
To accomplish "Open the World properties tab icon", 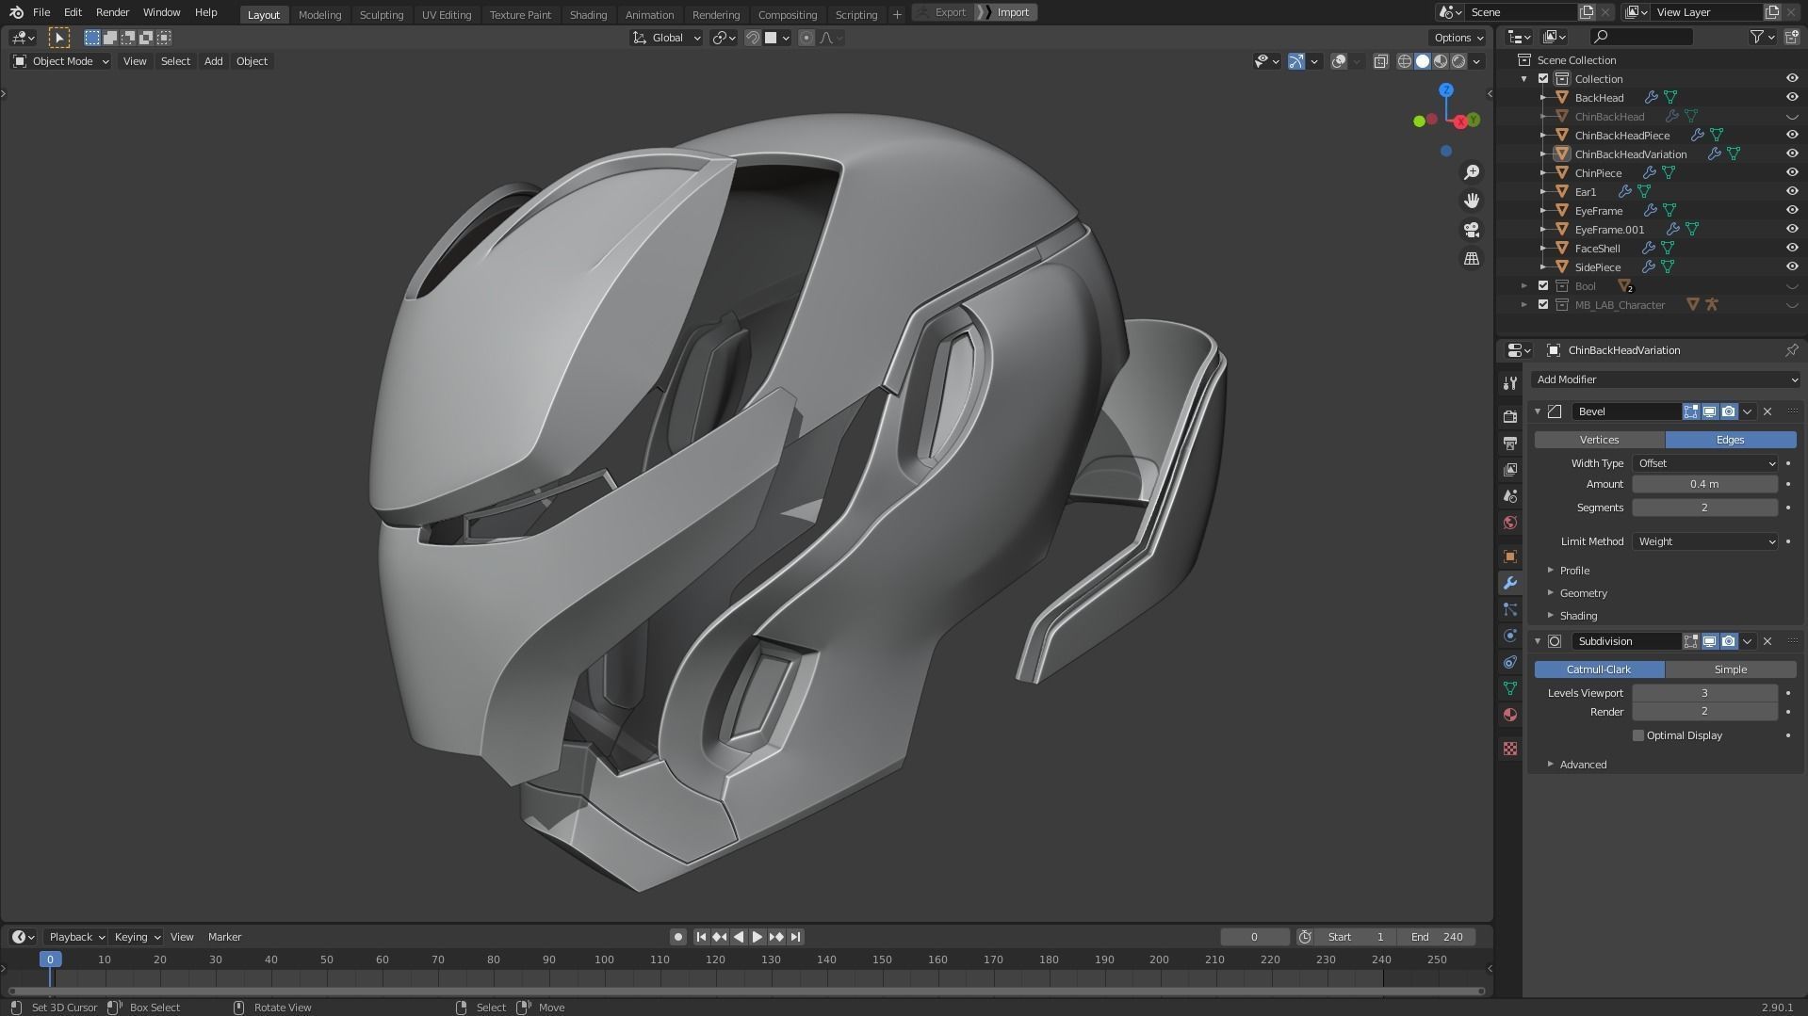I will point(1510,523).
